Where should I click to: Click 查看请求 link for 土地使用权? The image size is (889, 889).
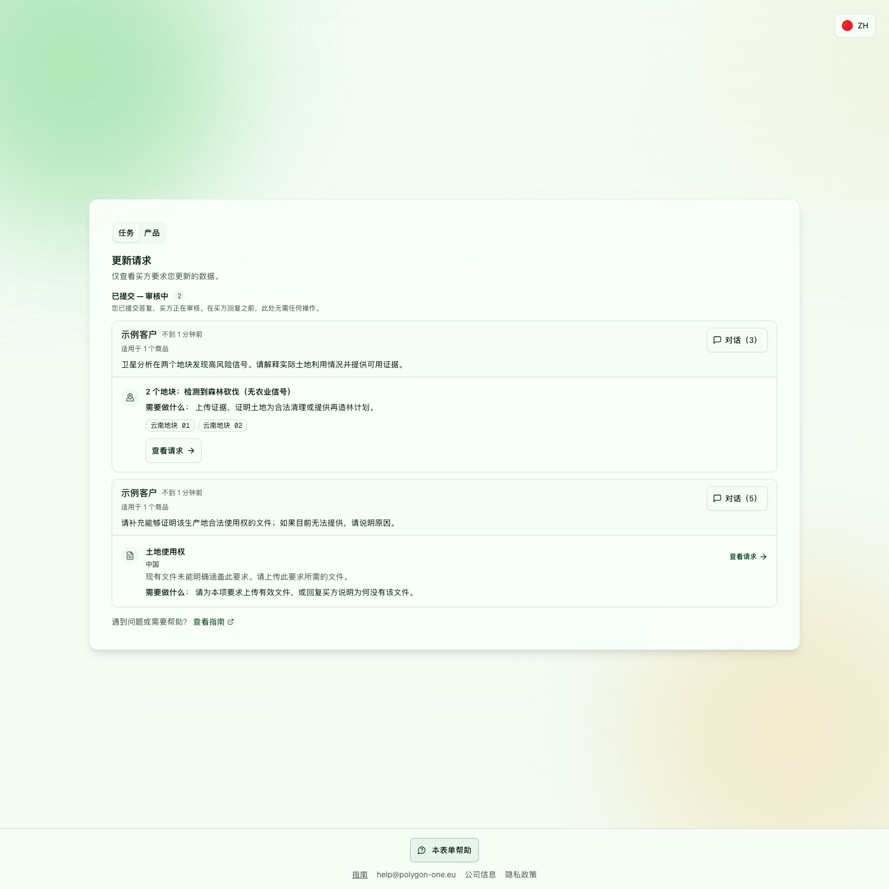point(748,557)
